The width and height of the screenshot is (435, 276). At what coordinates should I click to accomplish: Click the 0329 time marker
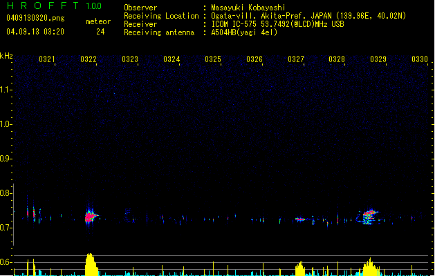(378, 59)
